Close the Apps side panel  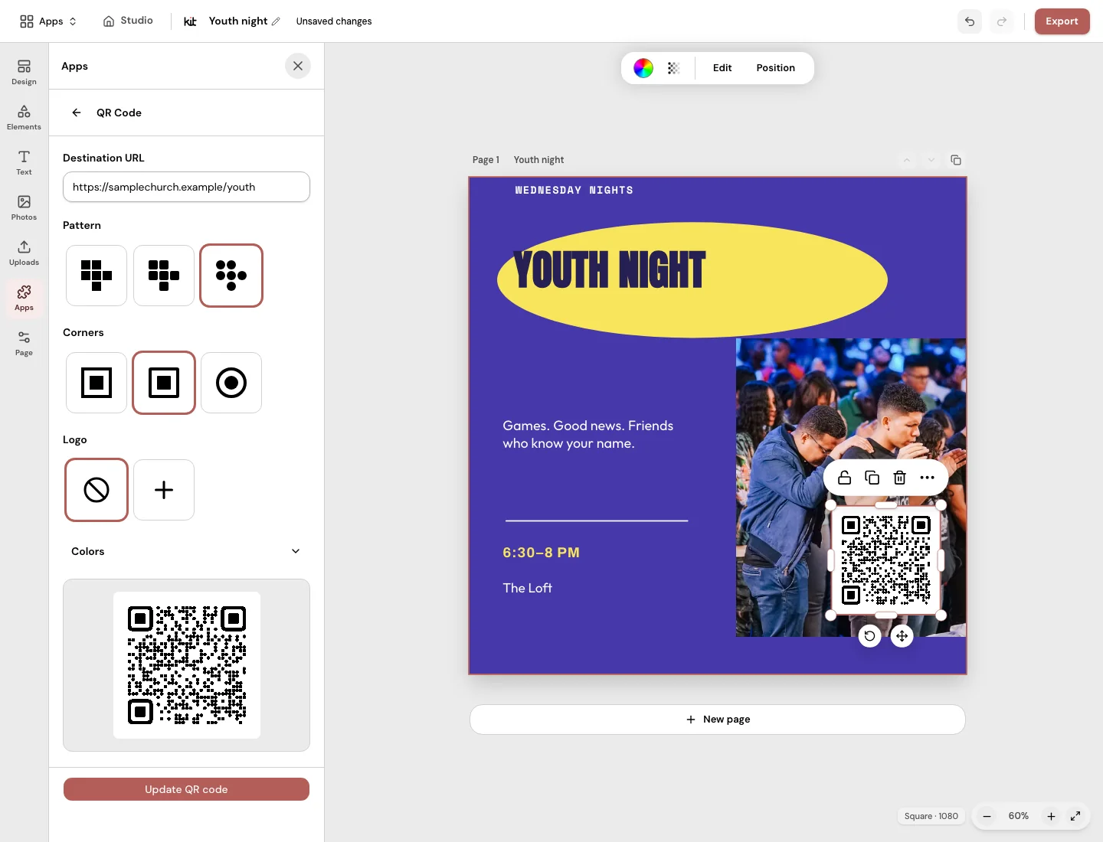298,66
